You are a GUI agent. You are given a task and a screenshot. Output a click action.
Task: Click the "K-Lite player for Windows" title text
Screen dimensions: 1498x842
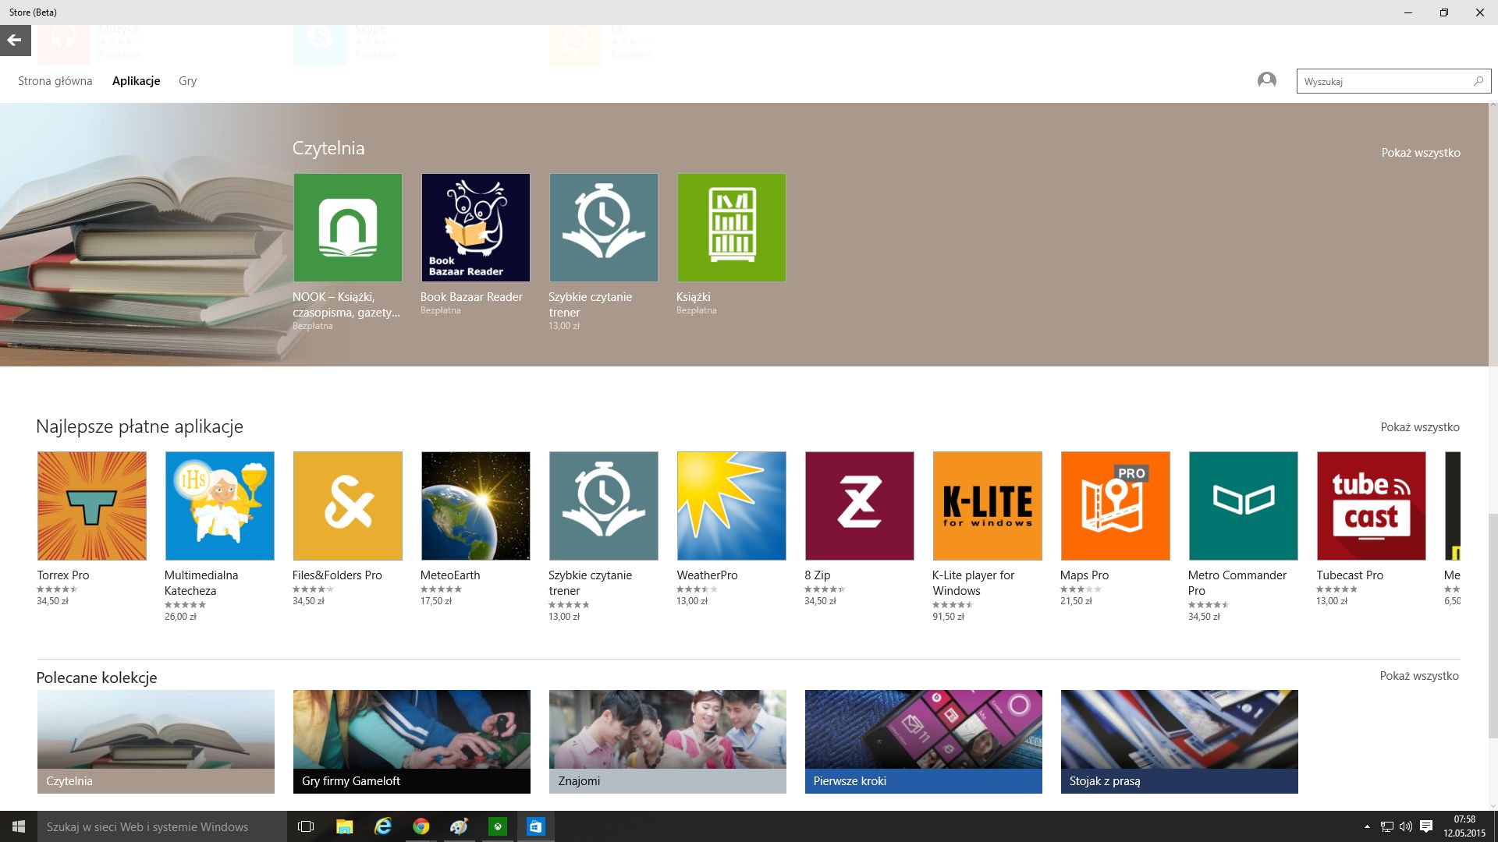click(974, 583)
